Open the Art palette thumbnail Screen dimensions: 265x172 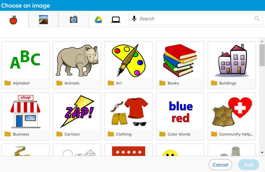[x=128, y=60]
